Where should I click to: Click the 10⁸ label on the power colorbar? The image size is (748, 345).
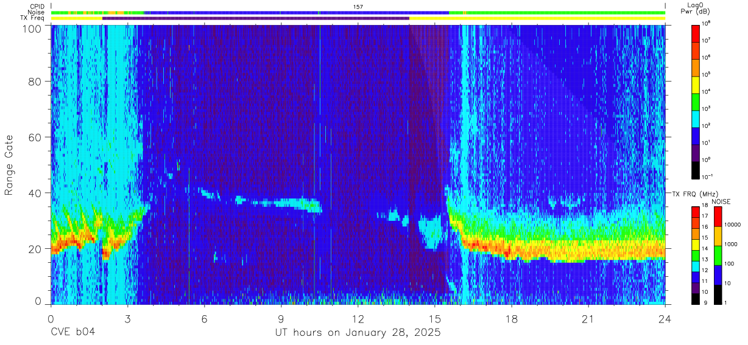[x=707, y=23]
